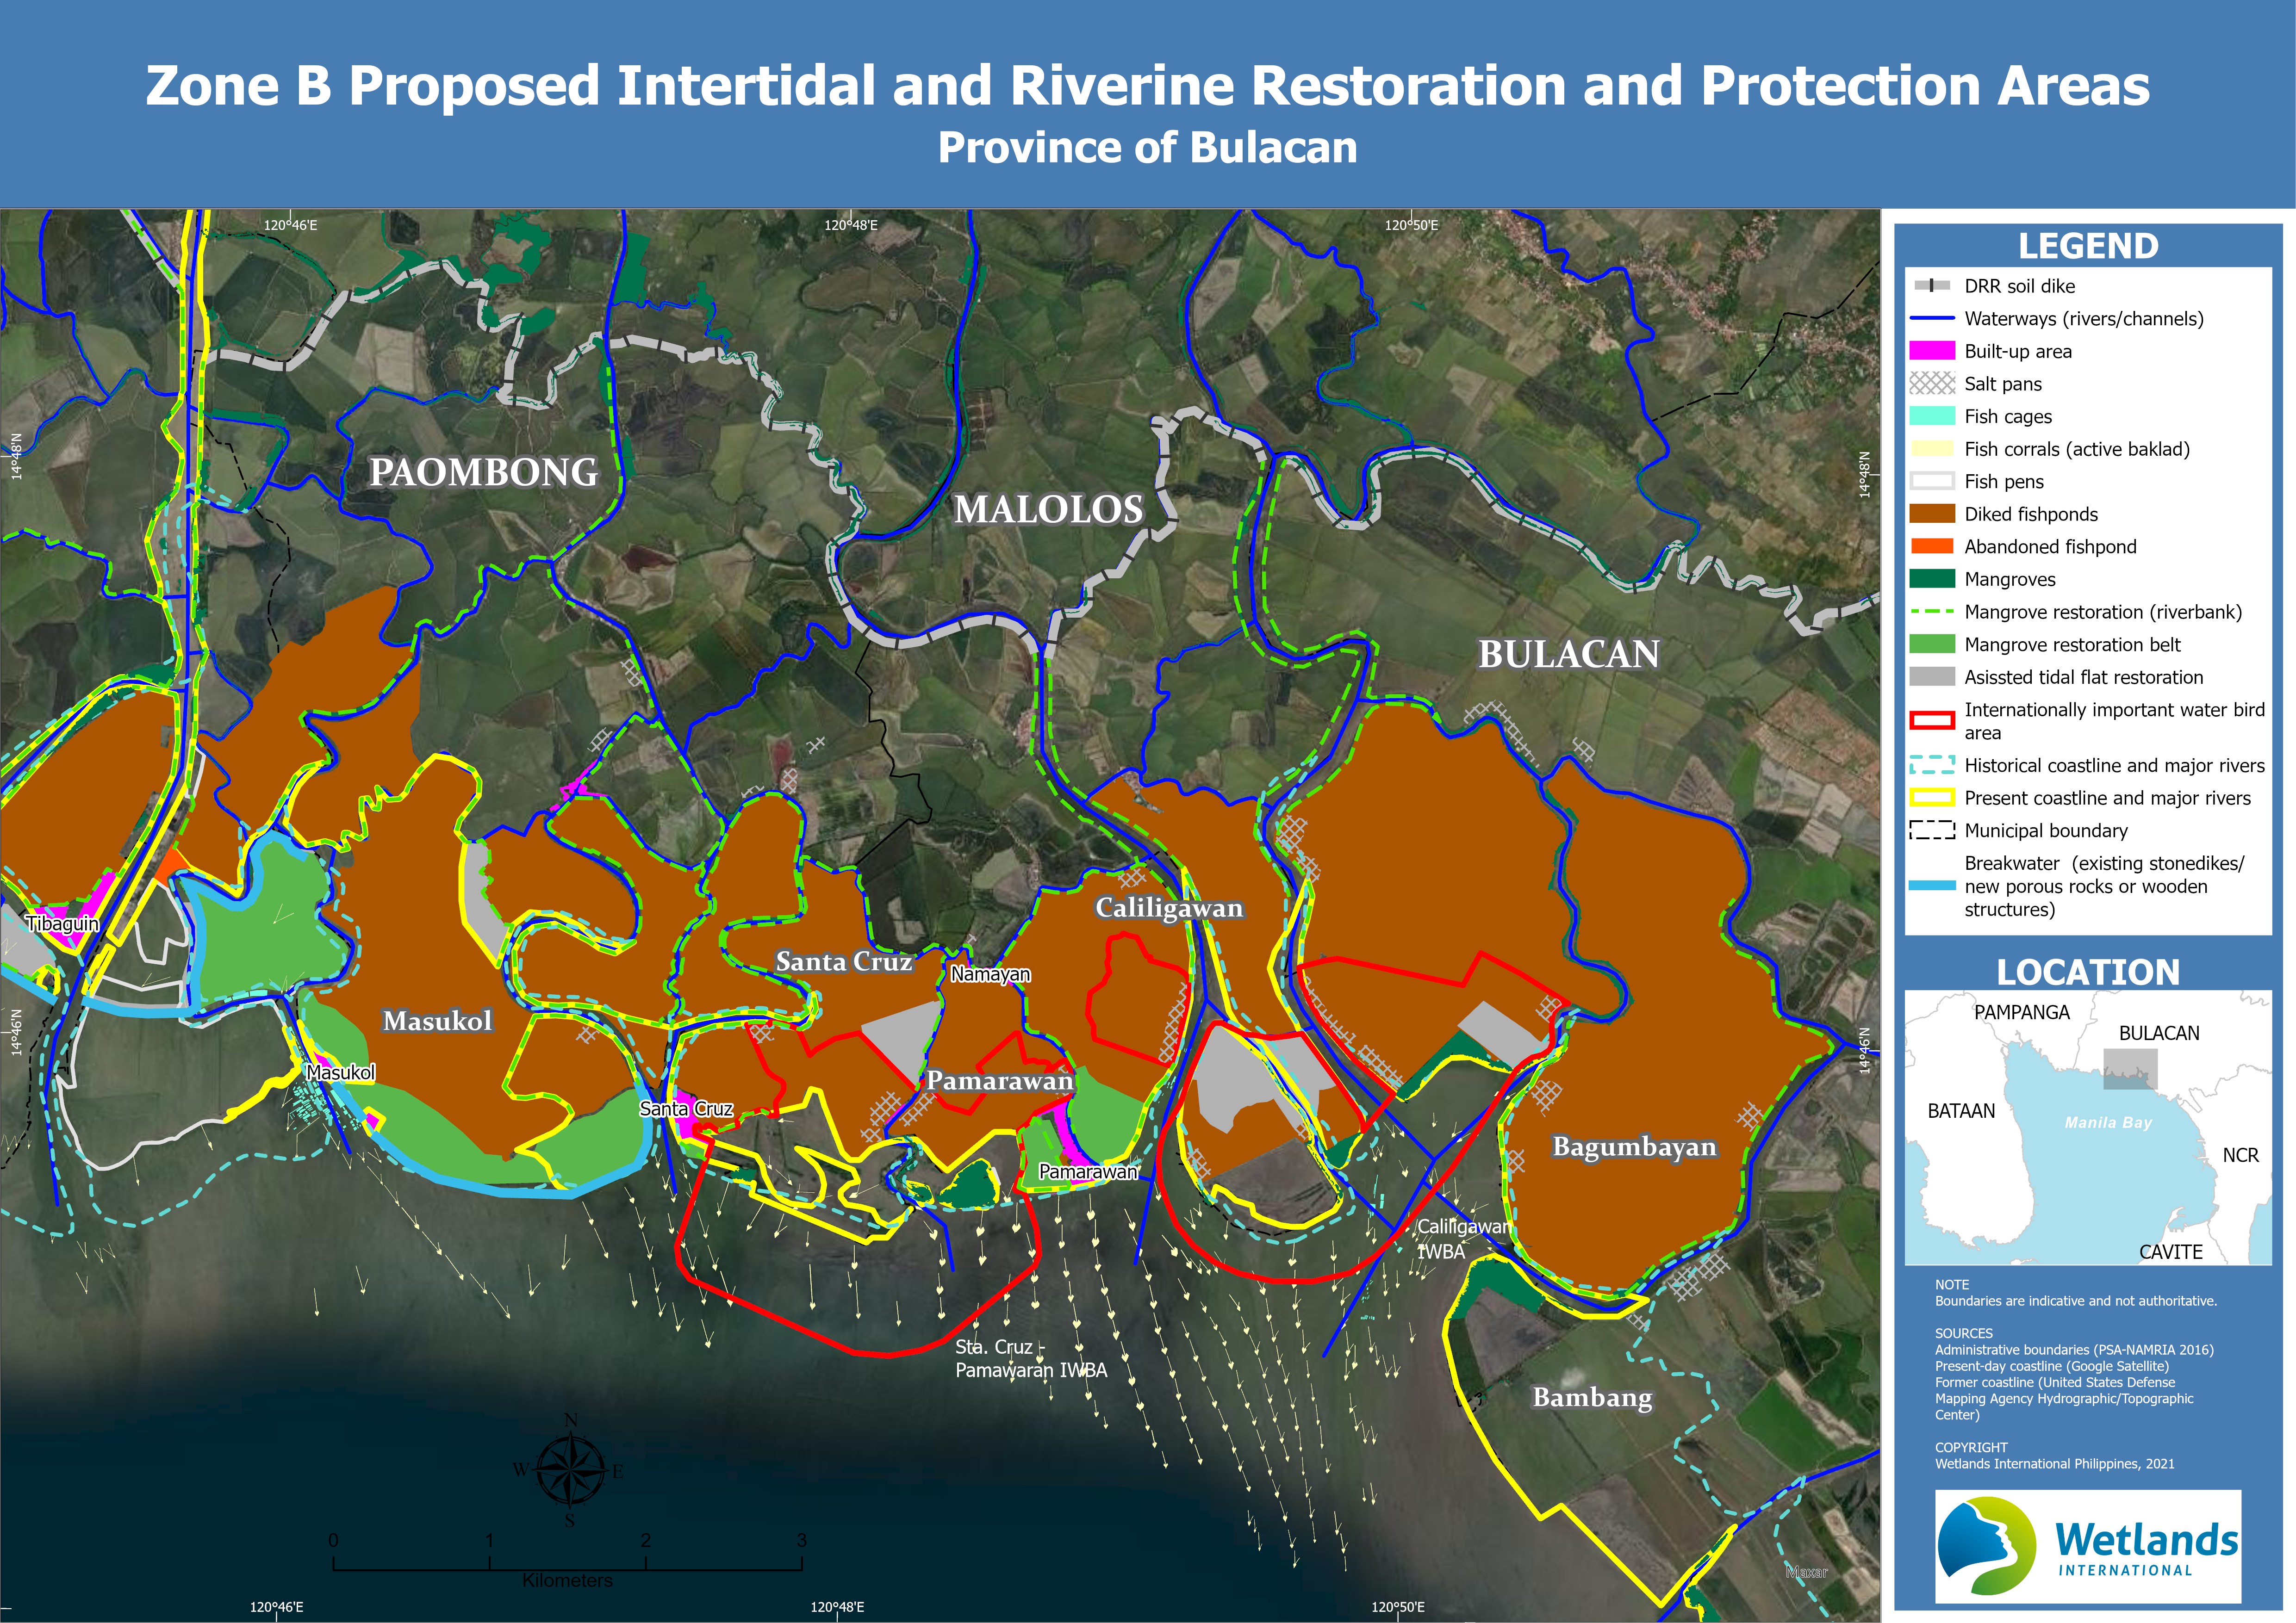Click the Sta. Cruz - Pamawaran IWBA label
Image resolution: width=2296 pixels, height=1623 pixels.
pos(1030,1359)
